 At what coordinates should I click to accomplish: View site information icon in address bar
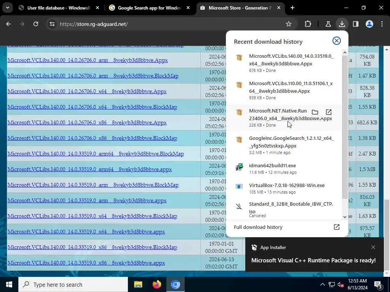tap(52, 24)
